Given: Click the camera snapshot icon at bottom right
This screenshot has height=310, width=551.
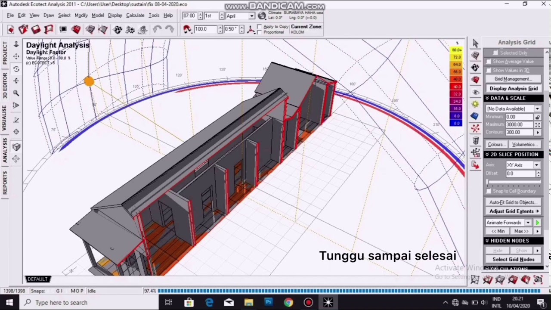Looking at the screenshot, I should click(538, 280).
